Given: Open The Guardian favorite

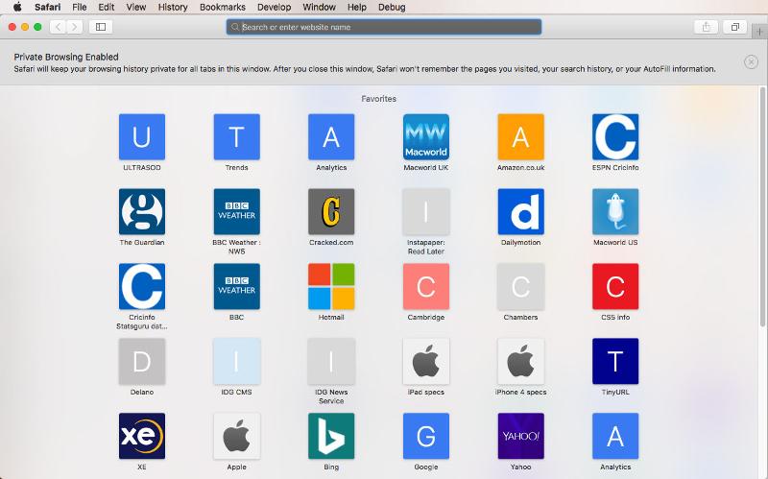Looking at the screenshot, I should [141, 211].
